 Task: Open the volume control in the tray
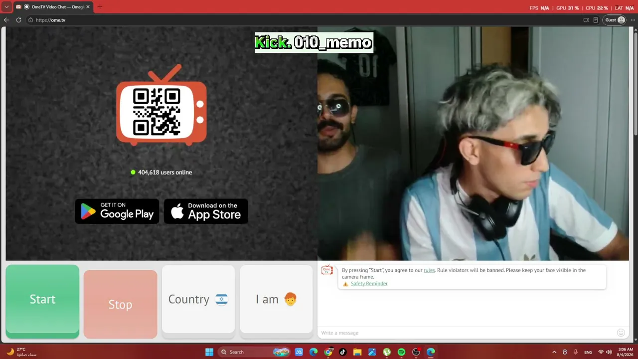click(x=609, y=352)
